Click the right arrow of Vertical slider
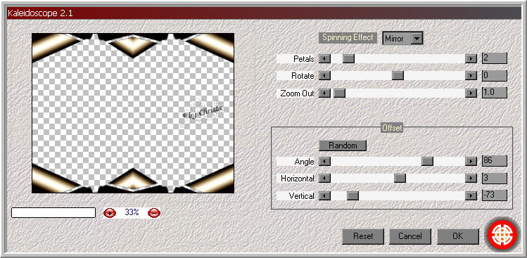Screen dimensions: 527x258 pos(471,196)
